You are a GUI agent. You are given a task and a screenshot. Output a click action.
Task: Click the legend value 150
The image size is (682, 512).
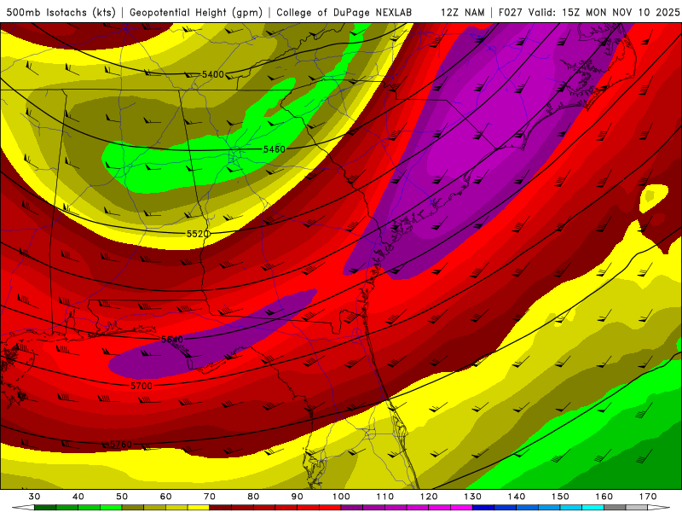coord(561,497)
